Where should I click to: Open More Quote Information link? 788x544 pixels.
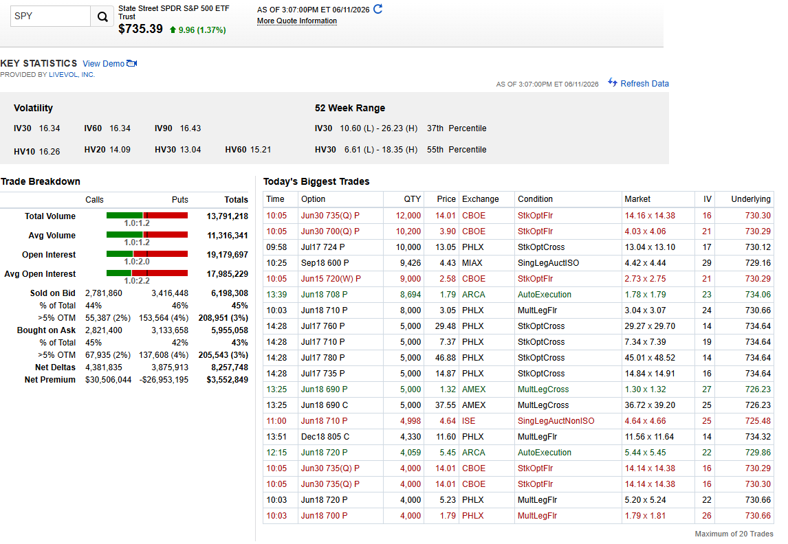pyautogui.click(x=297, y=21)
